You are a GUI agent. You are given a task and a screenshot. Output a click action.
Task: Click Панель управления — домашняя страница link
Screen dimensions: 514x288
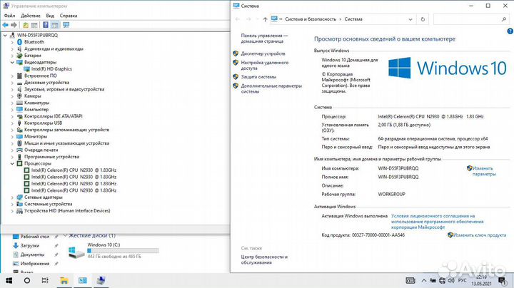[264, 38]
